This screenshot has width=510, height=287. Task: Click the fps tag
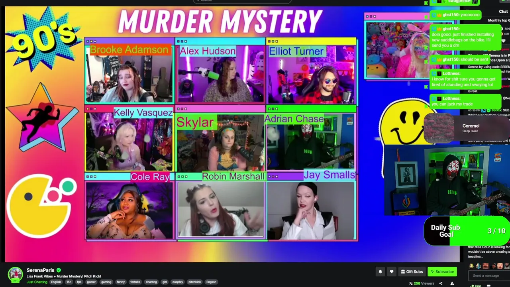(x=79, y=282)
